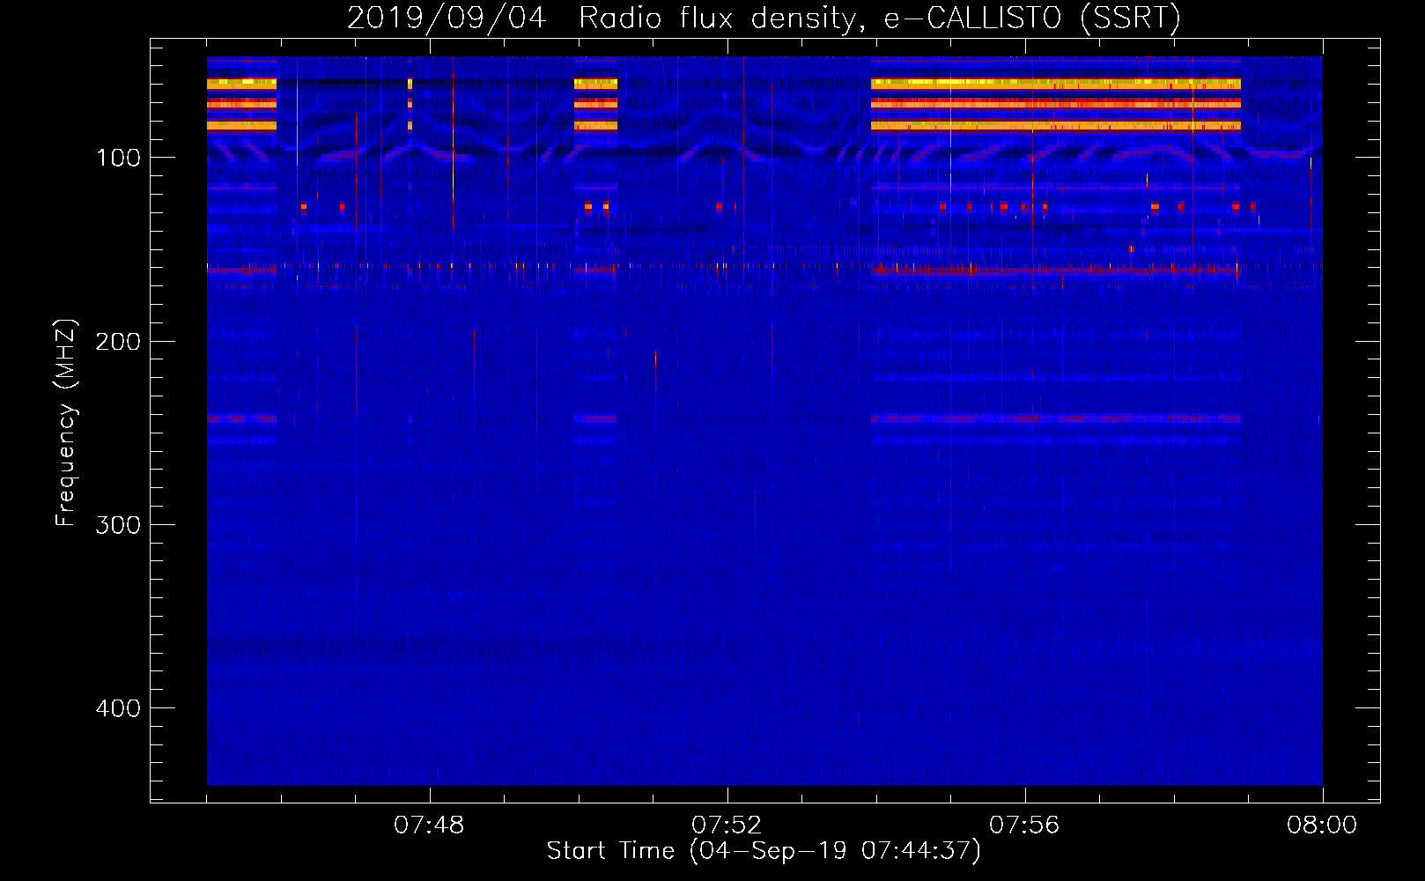1425x881 pixels.
Task: Click the 07:52 time tick label
Action: 727,825
